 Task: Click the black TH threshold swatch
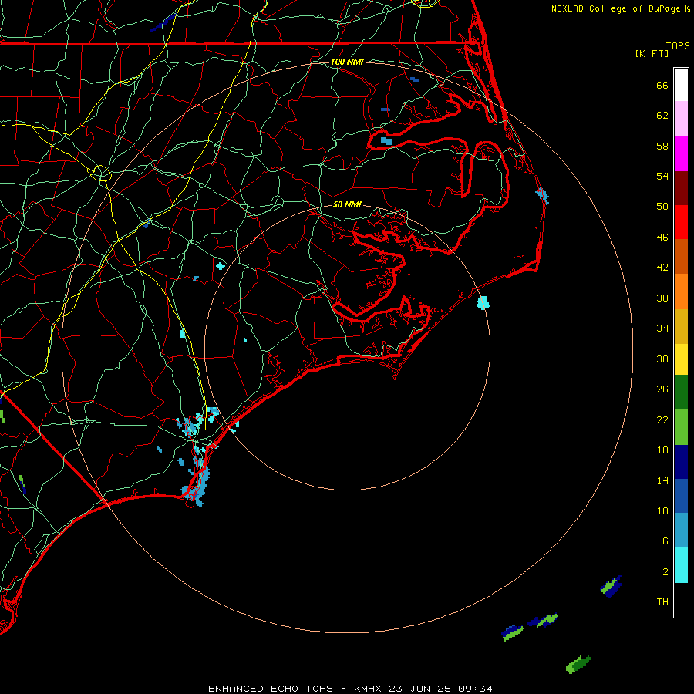[x=681, y=600]
